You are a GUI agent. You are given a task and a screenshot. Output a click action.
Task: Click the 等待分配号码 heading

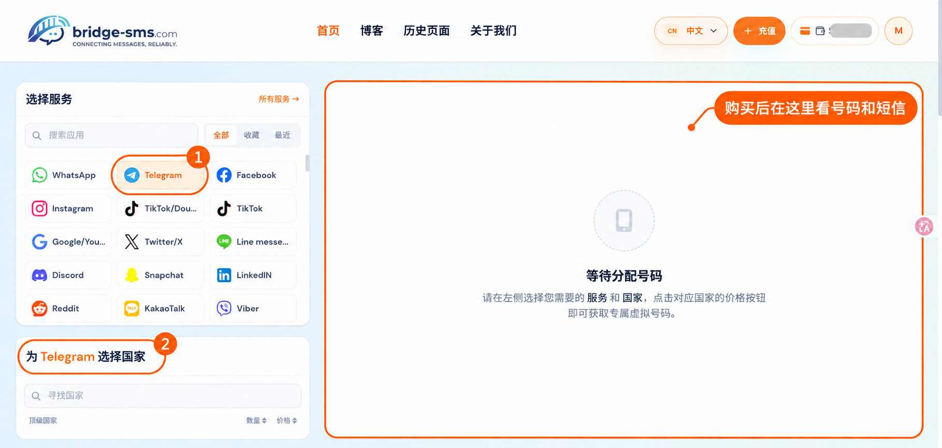pyautogui.click(x=624, y=276)
